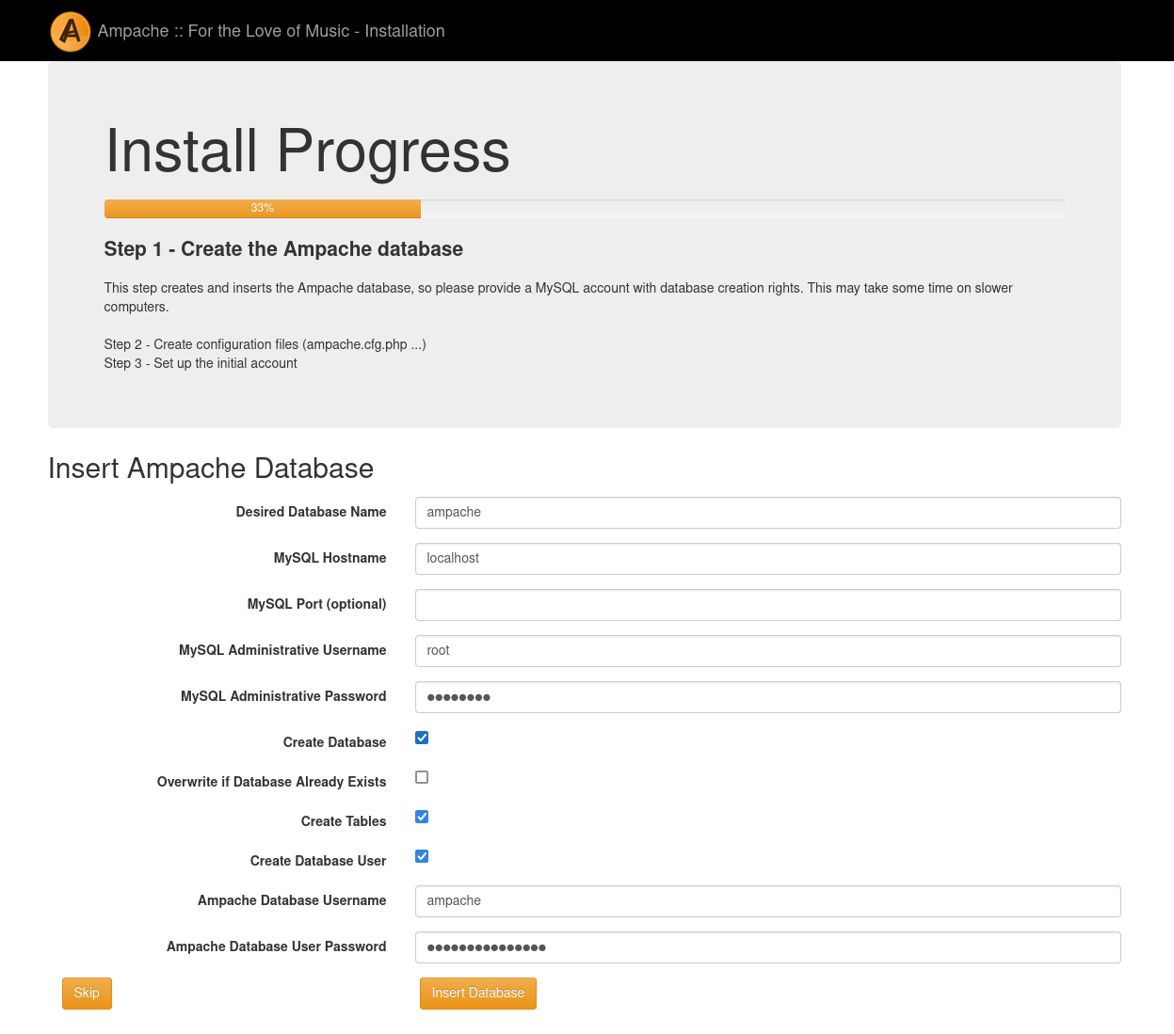Click the Insert Database button
Viewport: 1174px width, 1034px height.
478,994
